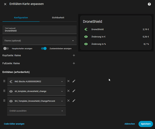
Task: Edit the ING Stocks AU000000DRO2 entity with pencil
Action: coord(74,81)
